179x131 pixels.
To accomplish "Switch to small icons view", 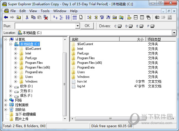I will pos(62,17).
